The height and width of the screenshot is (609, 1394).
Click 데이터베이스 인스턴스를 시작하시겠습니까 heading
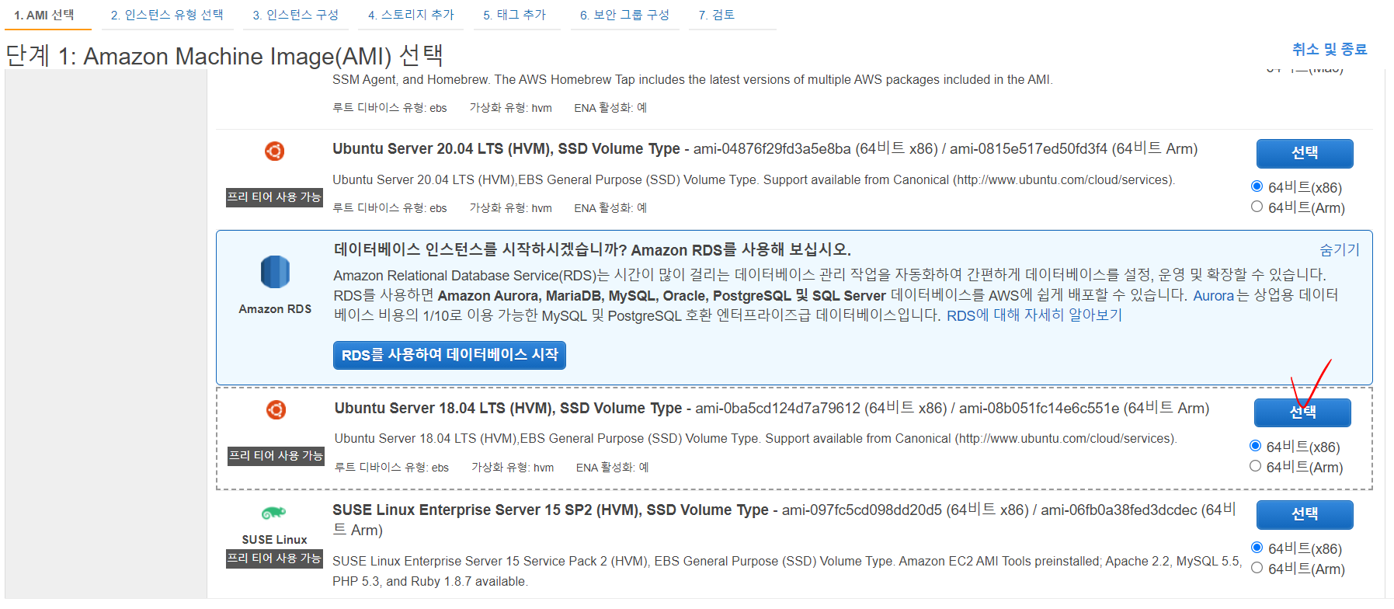coord(593,249)
